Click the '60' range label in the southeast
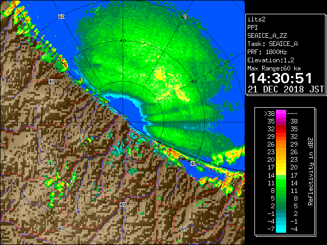This screenshot has width=327, height=245. tap(184, 229)
